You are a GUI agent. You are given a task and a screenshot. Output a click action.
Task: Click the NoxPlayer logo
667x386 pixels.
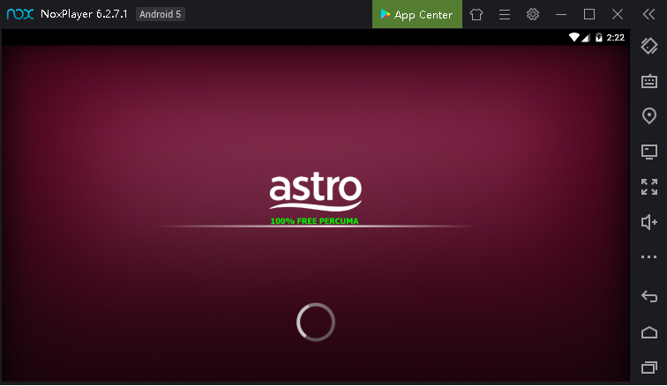(x=20, y=14)
